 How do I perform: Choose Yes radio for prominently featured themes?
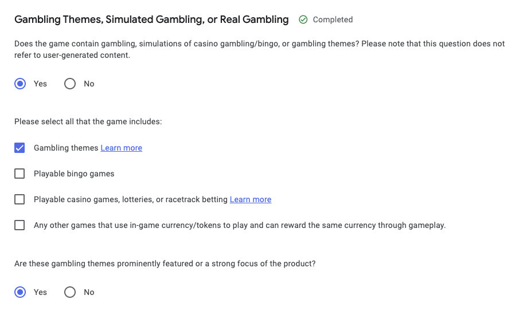pyautogui.click(x=20, y=292)
